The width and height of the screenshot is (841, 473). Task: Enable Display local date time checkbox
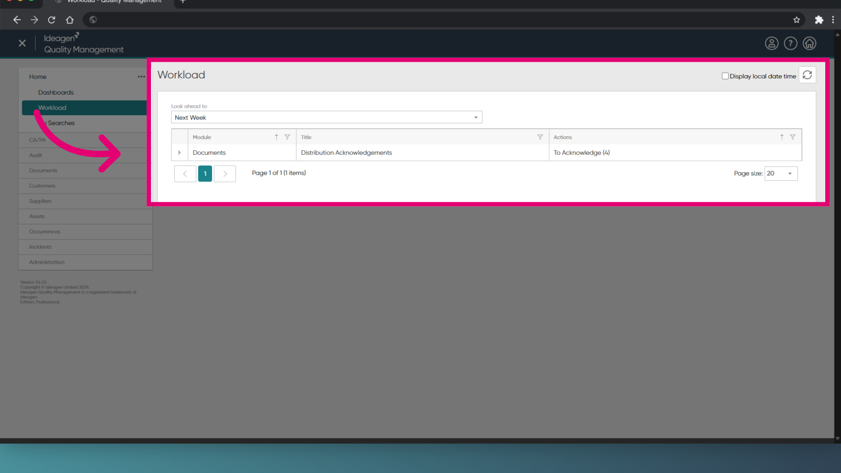point(725,76)
